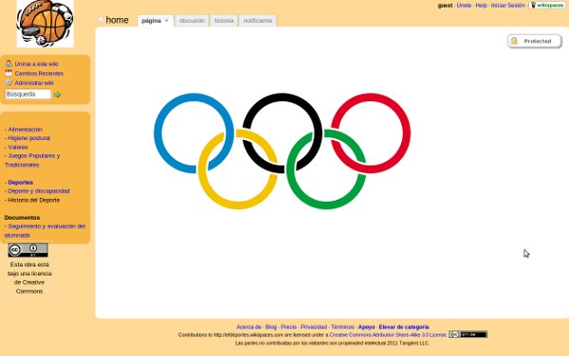Go to Deporte y discapacidad page
Screen dimensions: 569x356
39,191
